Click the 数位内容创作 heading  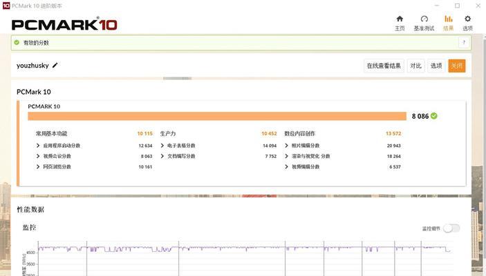click(300, 133)
